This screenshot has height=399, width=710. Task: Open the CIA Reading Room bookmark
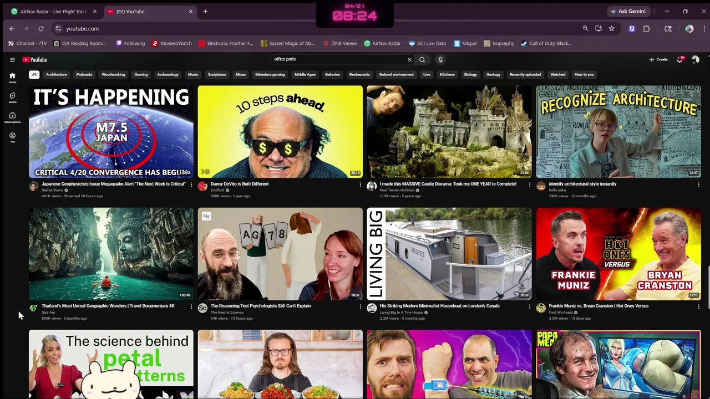[x=79, y=43]
